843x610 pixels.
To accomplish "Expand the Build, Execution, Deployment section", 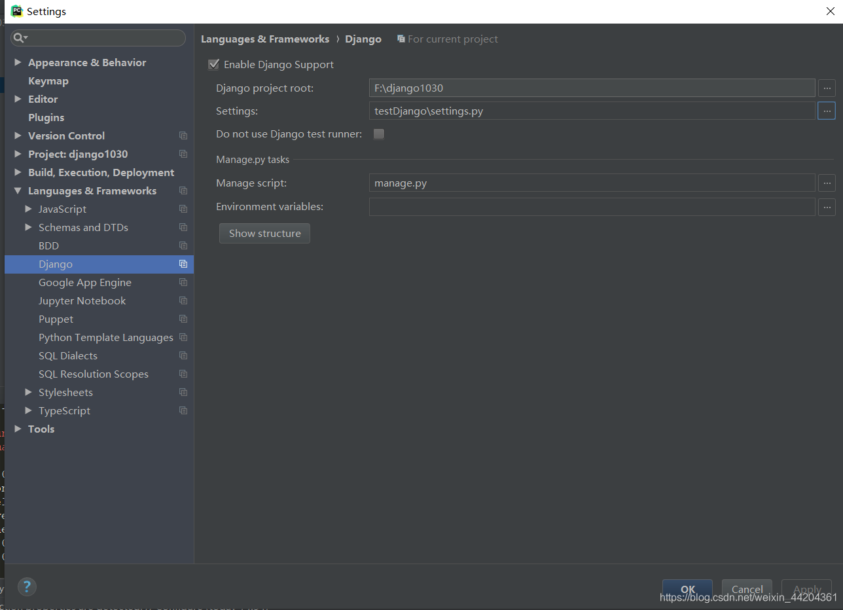I will 18,172.
